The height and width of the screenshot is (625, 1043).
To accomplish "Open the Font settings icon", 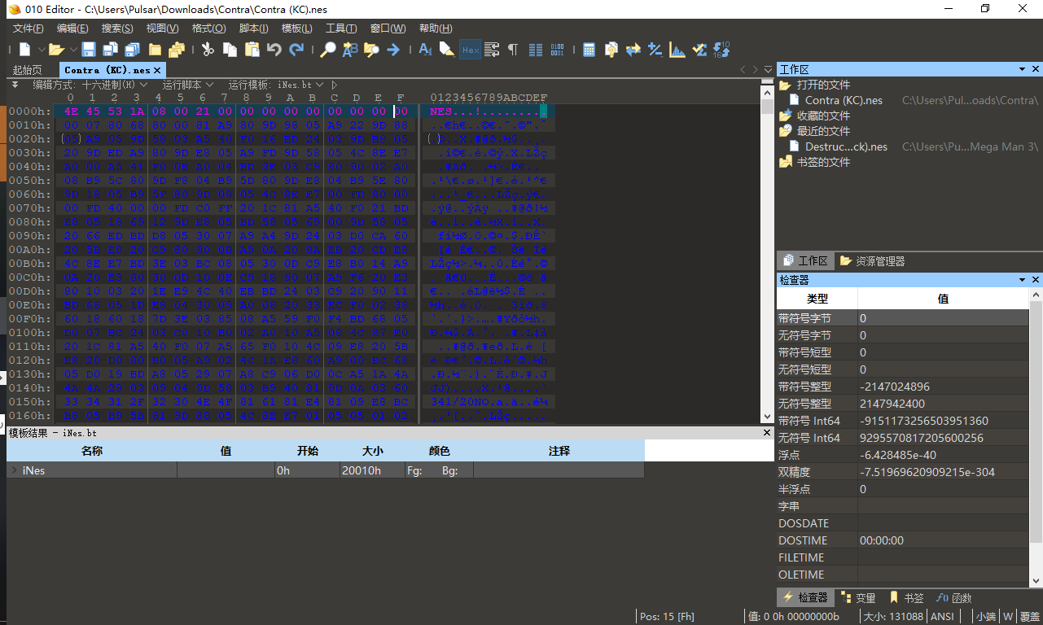I will click(425, 50).
